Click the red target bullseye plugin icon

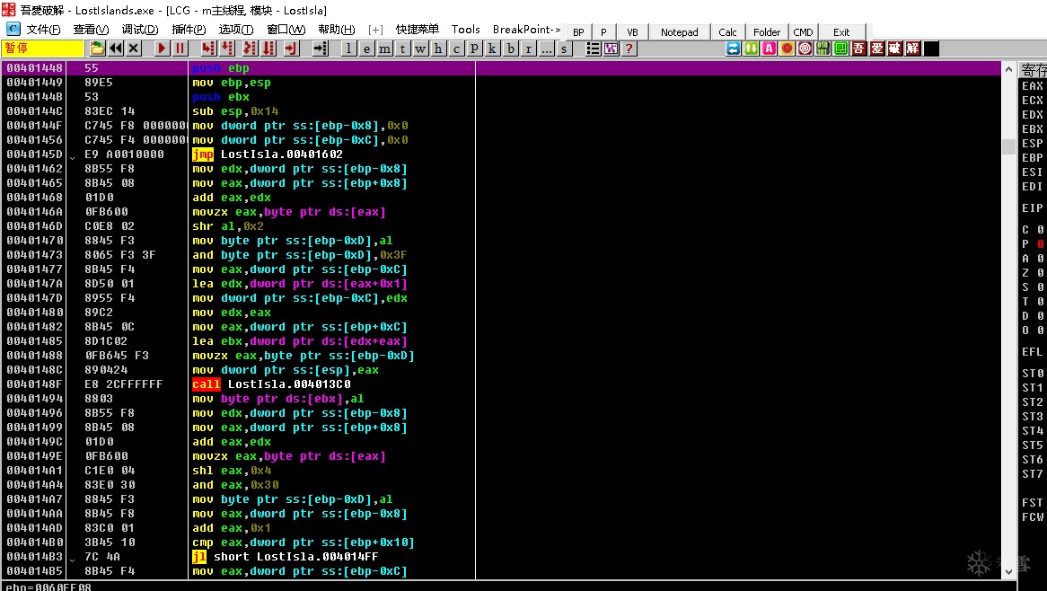805,49
